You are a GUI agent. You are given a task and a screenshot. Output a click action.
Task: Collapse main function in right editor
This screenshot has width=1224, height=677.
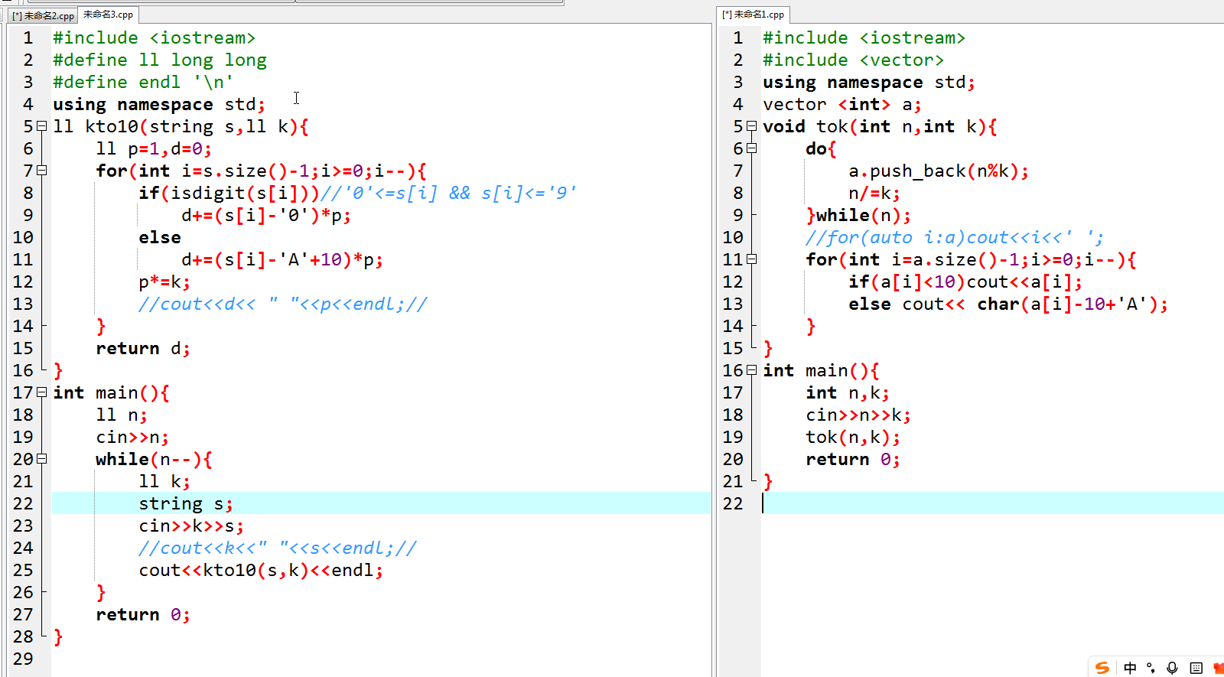tap(752, 371)
